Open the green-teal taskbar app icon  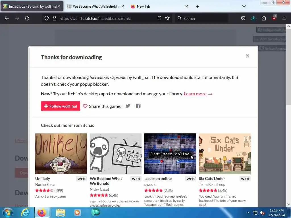96,212
